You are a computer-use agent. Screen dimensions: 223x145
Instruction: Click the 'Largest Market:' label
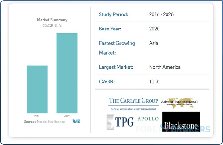click(116, 67)
